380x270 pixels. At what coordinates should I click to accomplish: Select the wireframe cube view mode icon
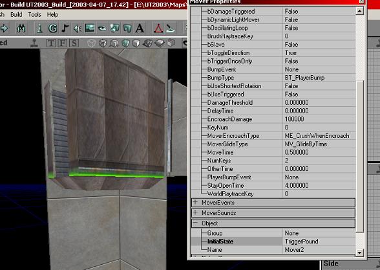point(91,43)
